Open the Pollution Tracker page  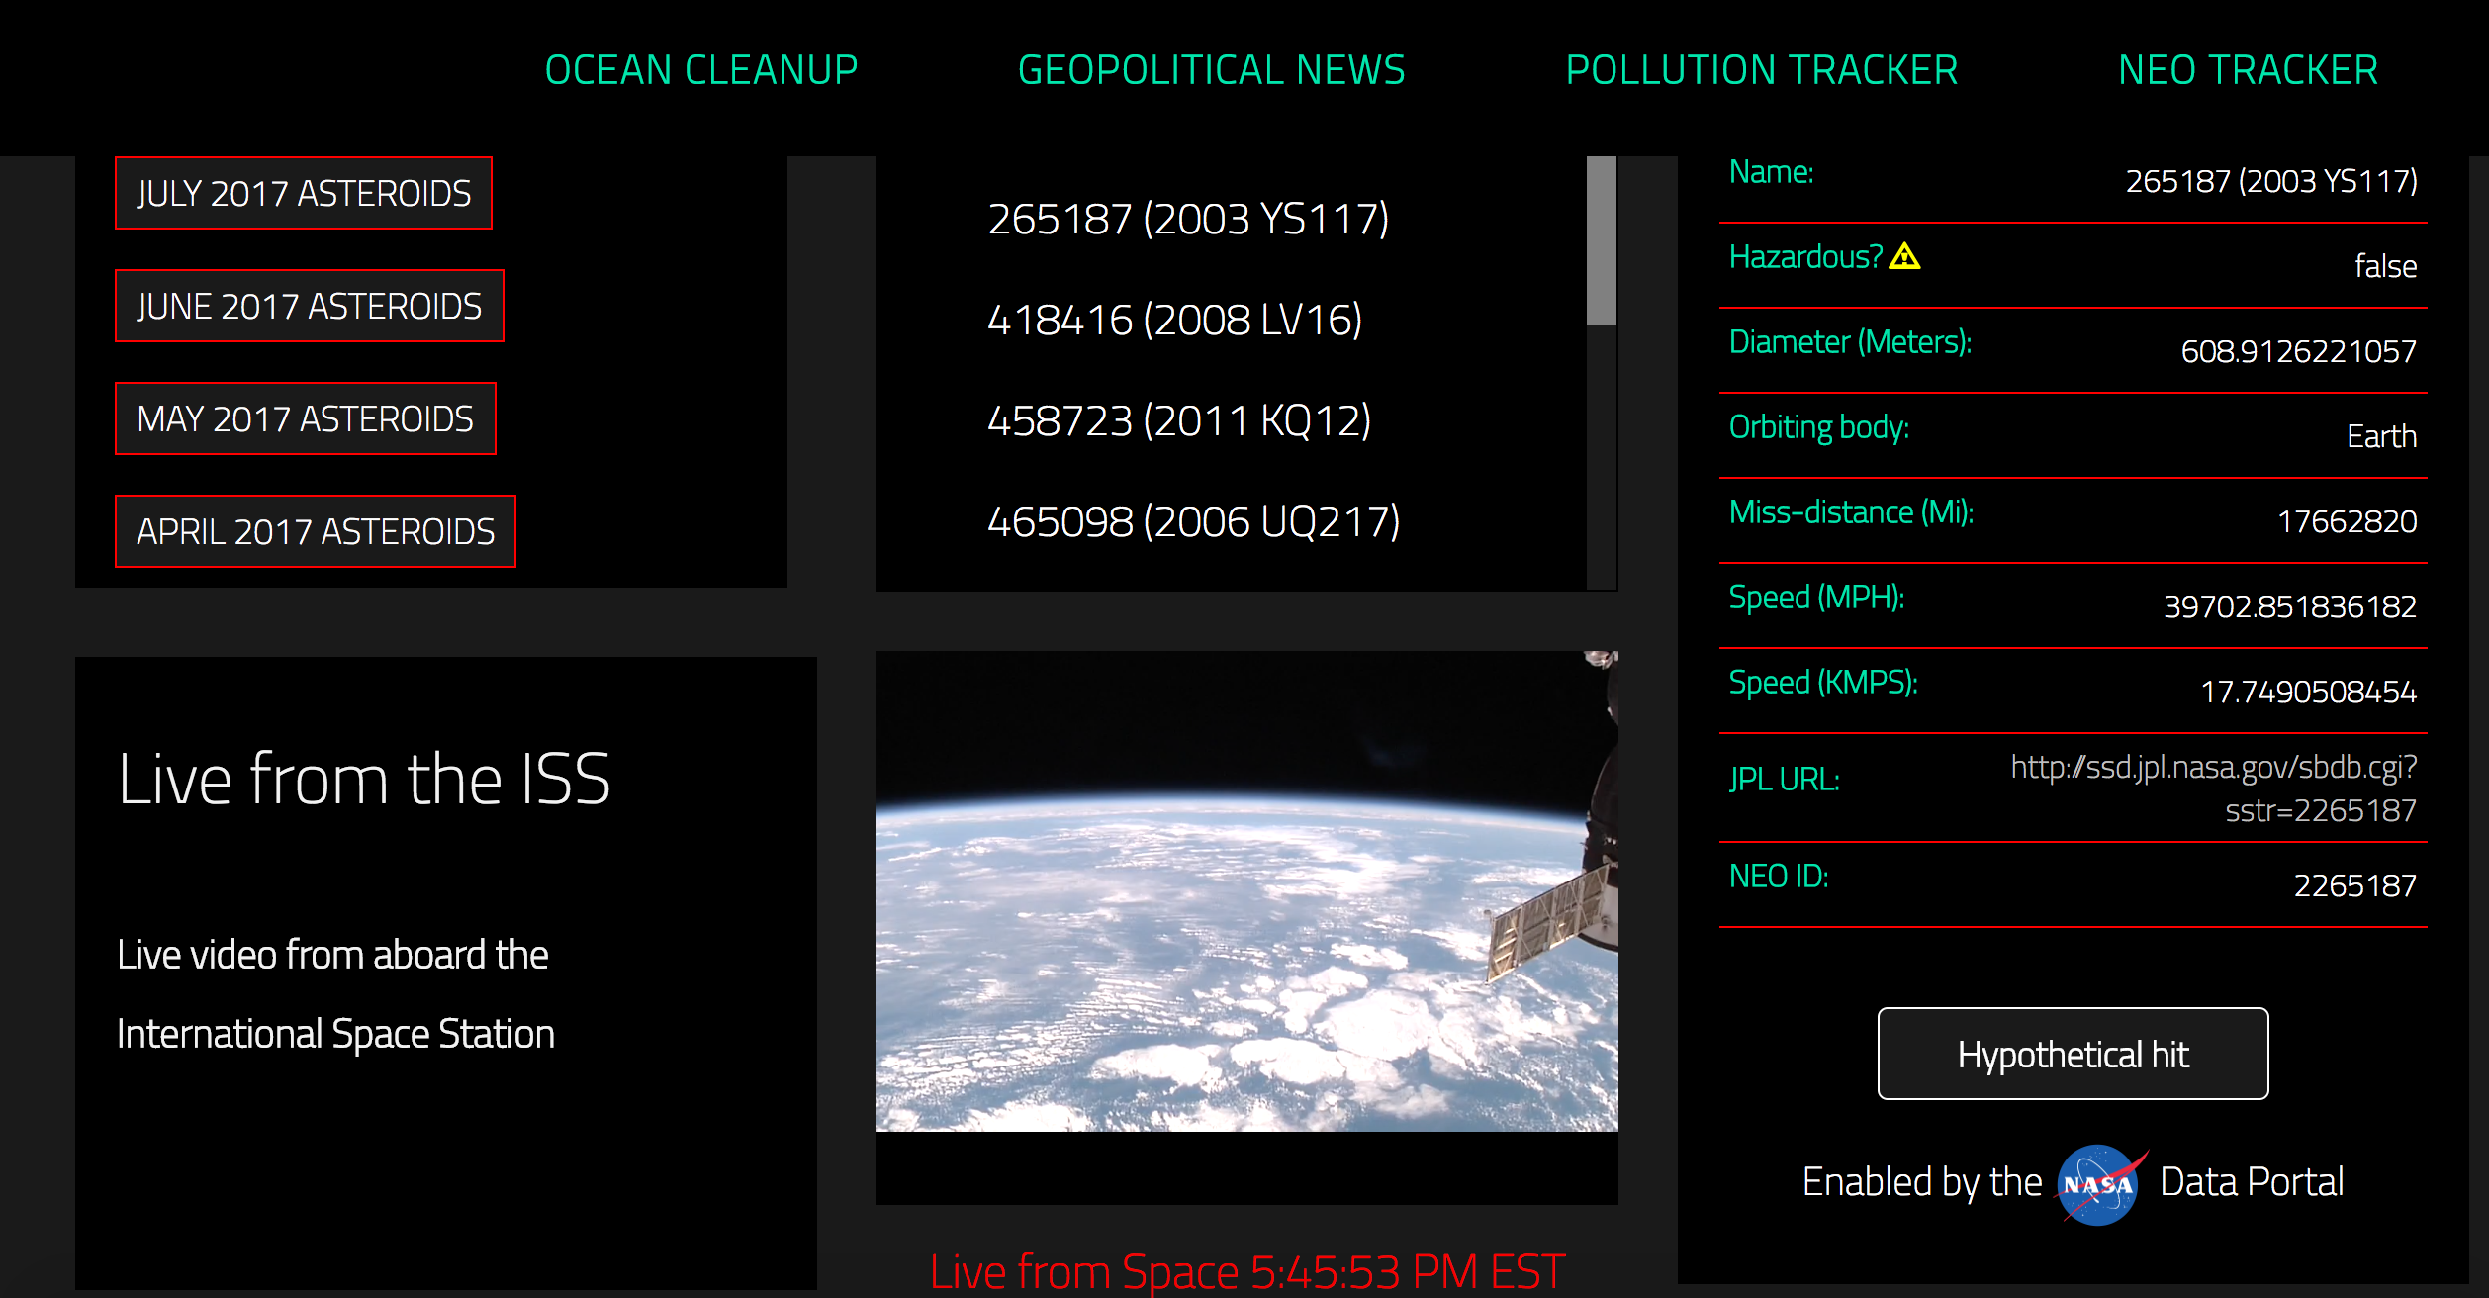click(x=1761, y=70)
